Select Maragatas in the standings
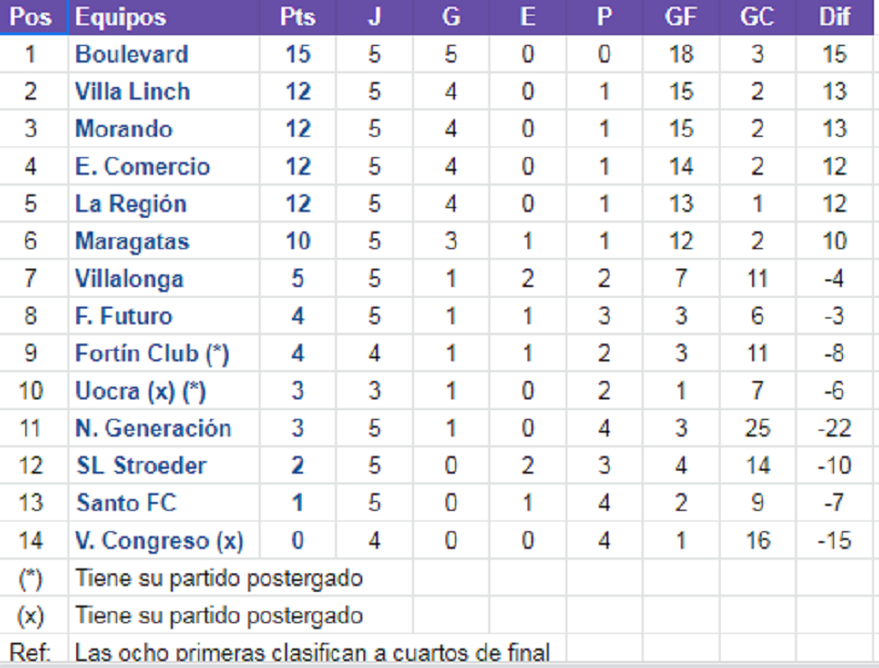Viewport: 879px width, 668px height. [132, 241]
